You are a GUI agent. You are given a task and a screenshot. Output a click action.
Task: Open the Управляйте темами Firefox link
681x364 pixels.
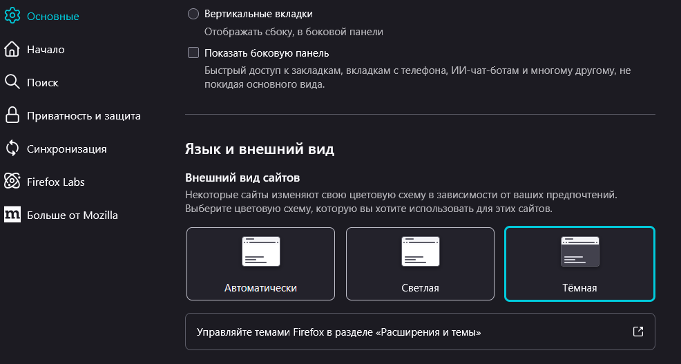click(338, 332)
